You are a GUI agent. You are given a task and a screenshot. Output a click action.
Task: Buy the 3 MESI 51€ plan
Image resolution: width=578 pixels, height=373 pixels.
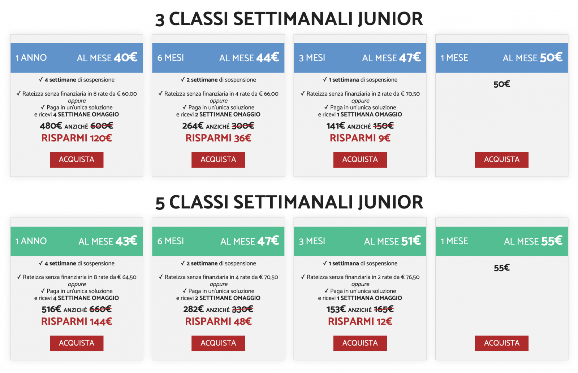coord(360,343)
